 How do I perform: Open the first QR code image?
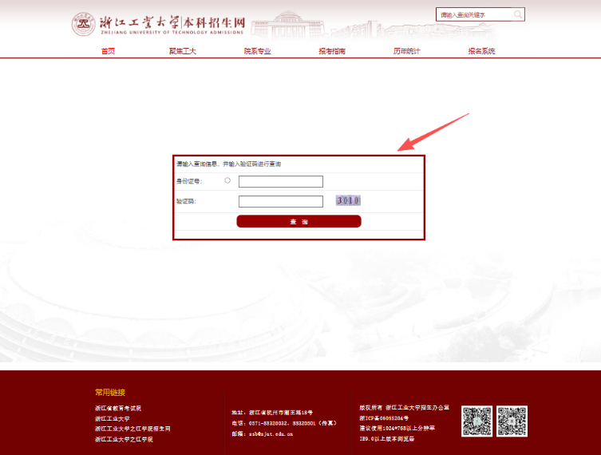pos(476,421)
